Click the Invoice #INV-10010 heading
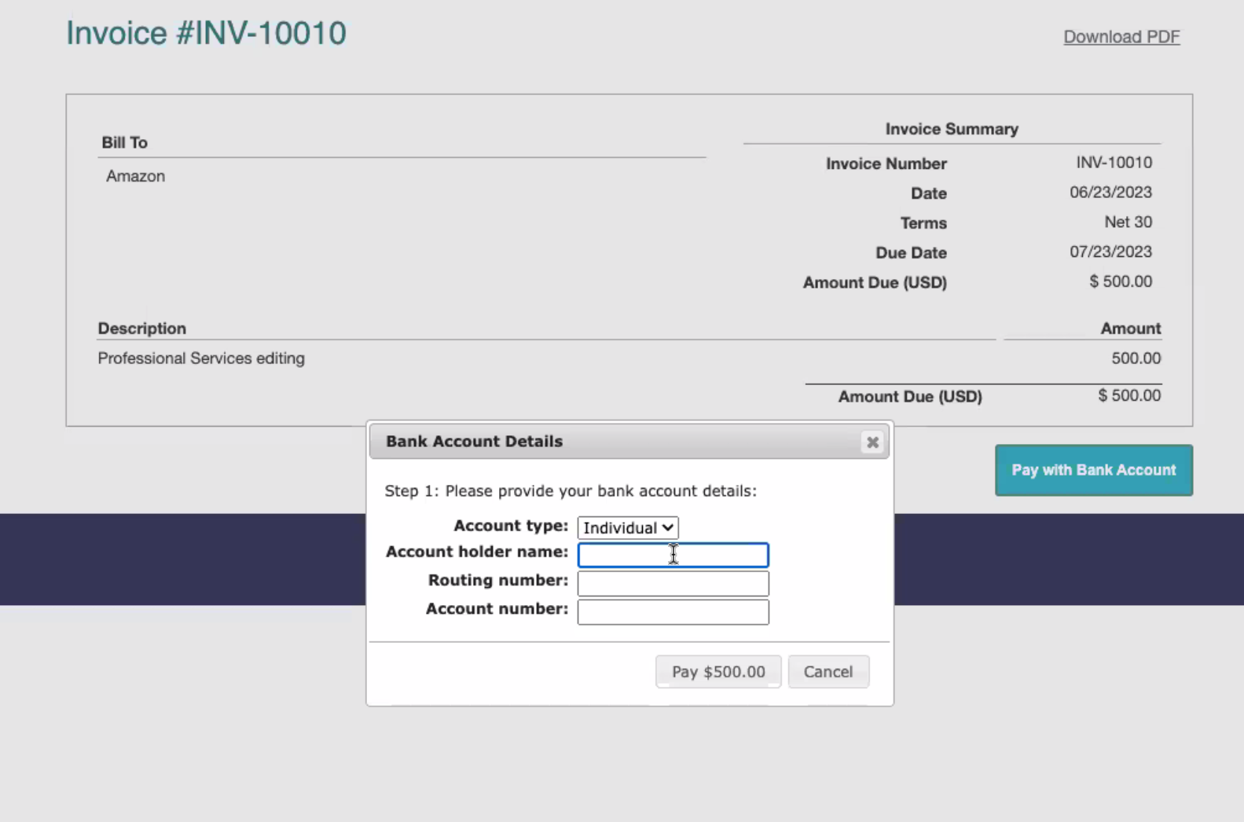1244x822 pixels. pyautogui.click(x=206, y=33)
